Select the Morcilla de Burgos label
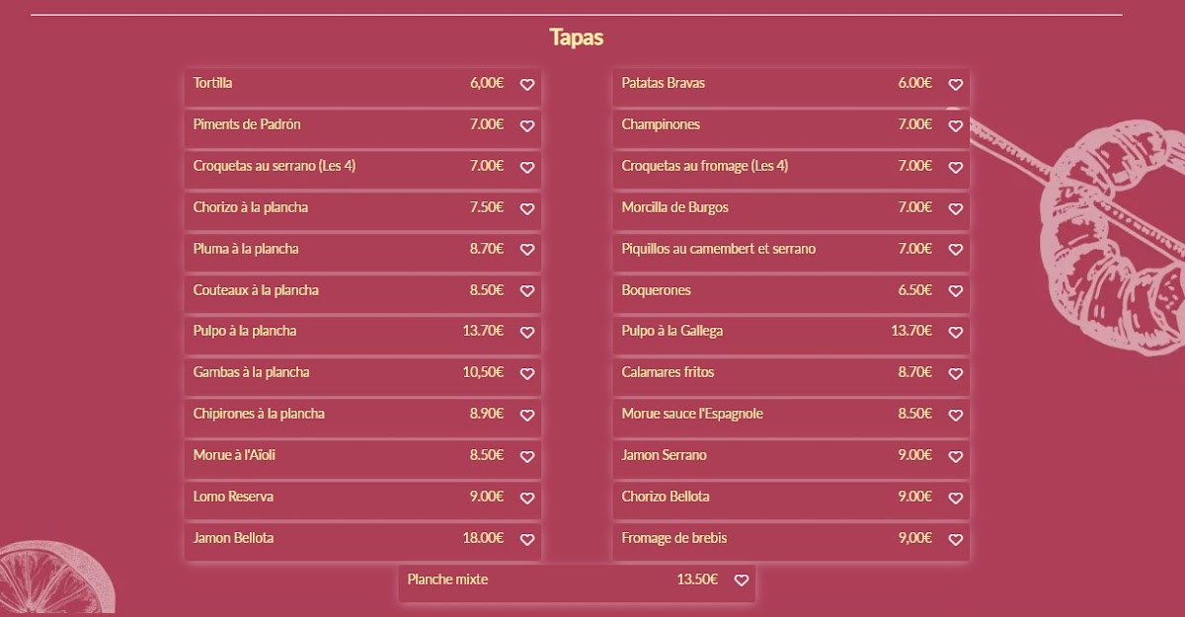 [x=675, y=207]
